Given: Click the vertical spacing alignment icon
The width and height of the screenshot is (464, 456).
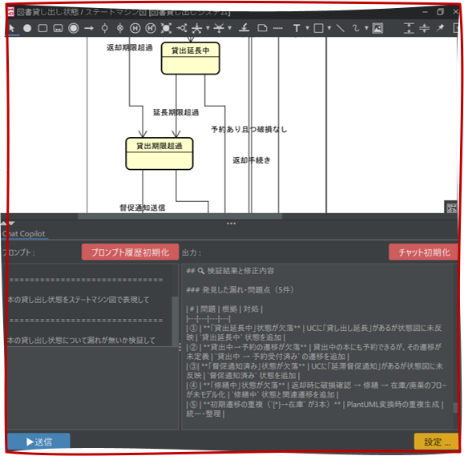Looking at the screenshot, I should point(409,28).
